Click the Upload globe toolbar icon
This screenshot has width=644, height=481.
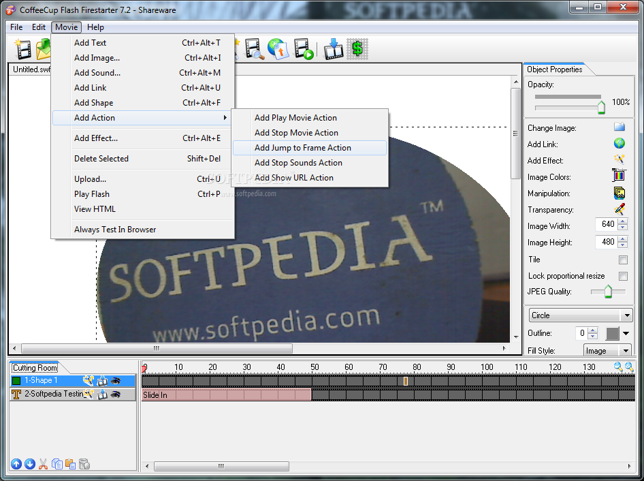pos(278,49)
